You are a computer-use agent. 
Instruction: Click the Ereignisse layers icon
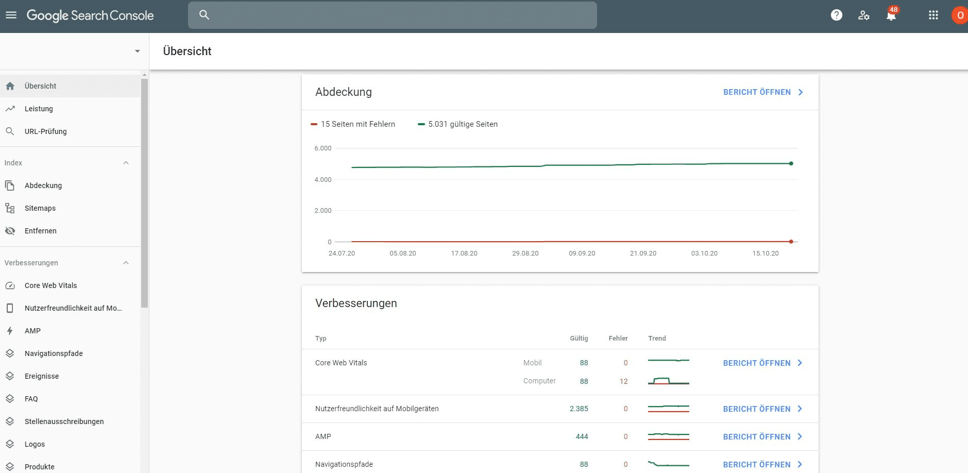10,376
